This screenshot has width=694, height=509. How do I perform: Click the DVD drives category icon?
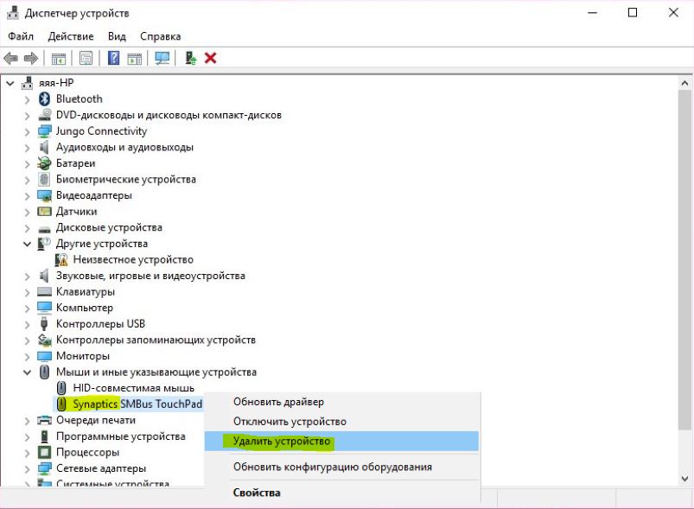point(44,115)
